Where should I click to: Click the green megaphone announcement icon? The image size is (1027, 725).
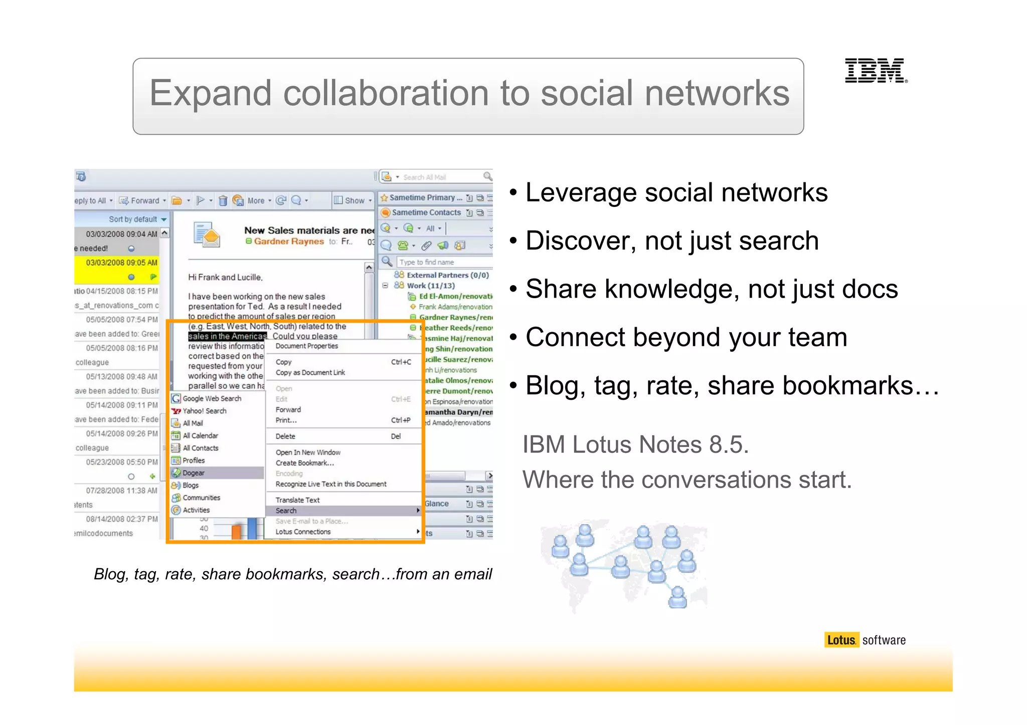443,246
